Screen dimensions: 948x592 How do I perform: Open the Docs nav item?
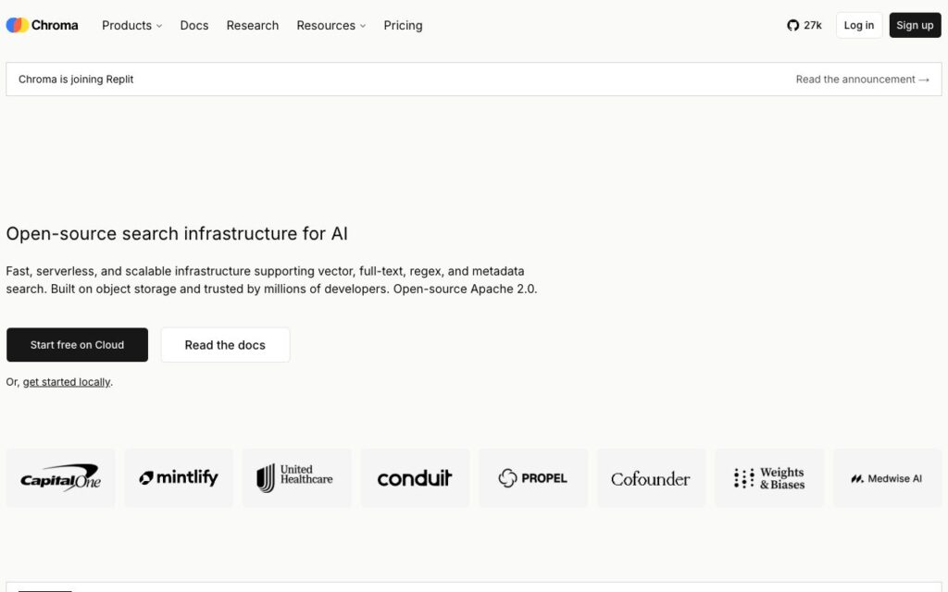coord(194,25)
